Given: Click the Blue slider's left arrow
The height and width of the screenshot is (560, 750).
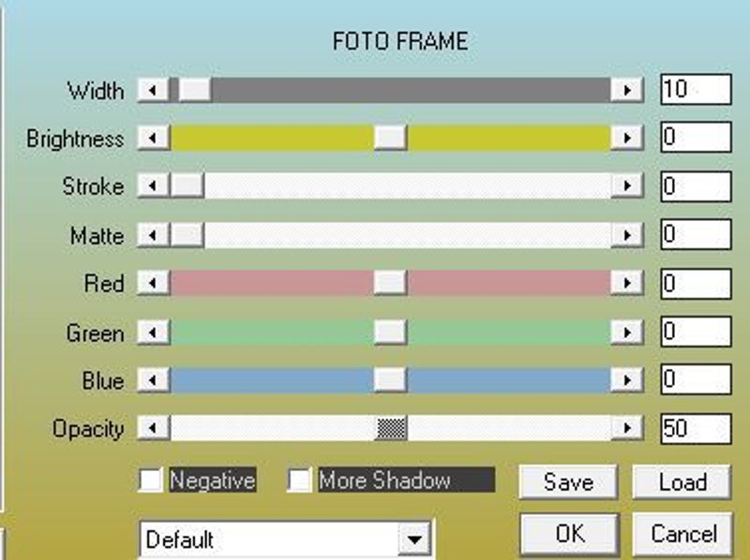Looking at the screenshot, I should coord(153,380).
